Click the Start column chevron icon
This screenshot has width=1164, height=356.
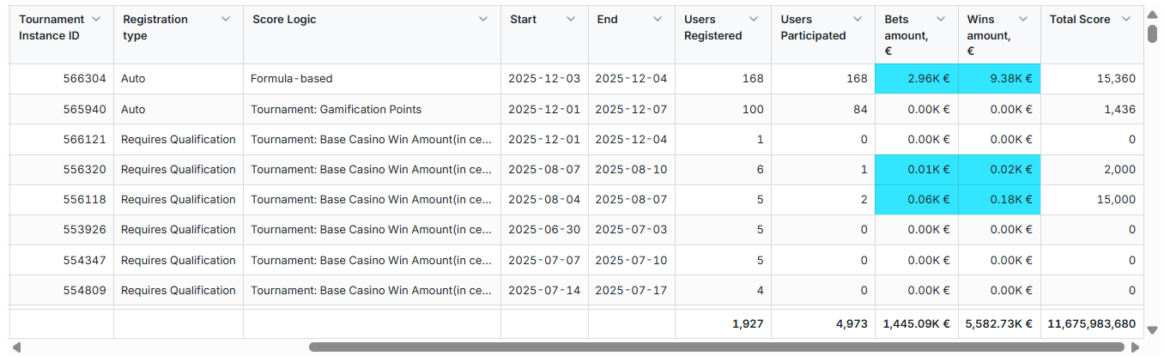coord(571,19)
